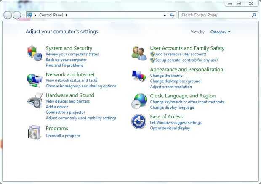Click Change desktop background
The image size is (261, 184).
click(175, 81)
